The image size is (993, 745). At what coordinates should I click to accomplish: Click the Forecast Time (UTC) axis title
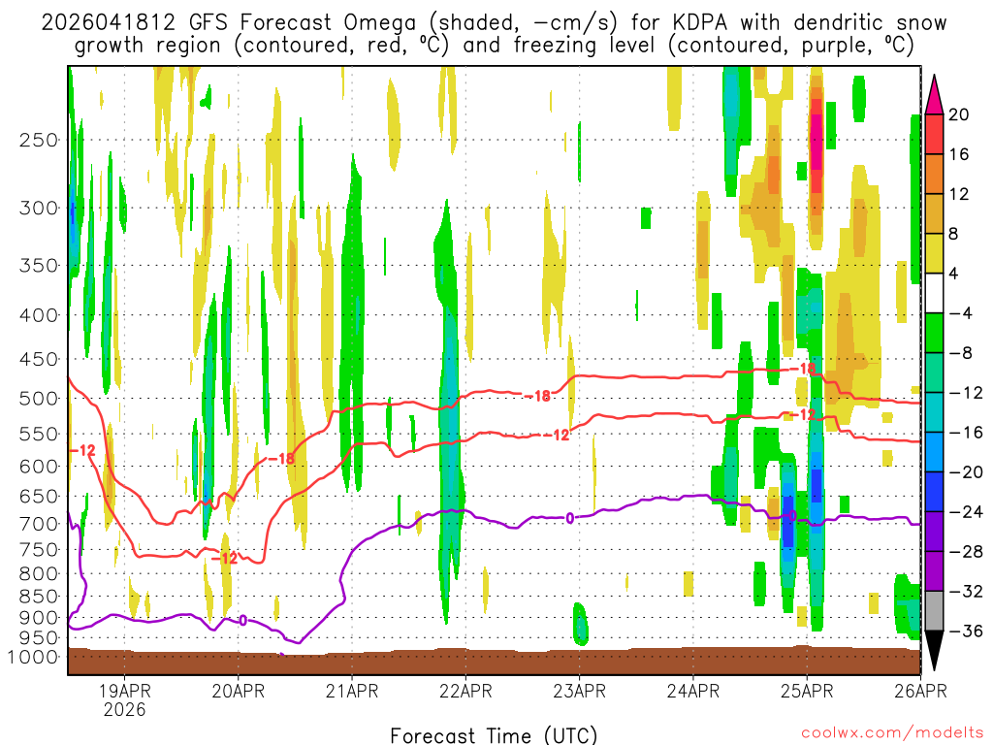[494, 735]
